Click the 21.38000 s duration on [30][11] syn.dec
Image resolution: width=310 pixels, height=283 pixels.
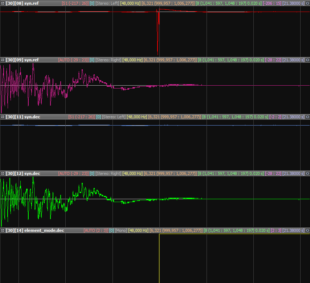point(293,117)
